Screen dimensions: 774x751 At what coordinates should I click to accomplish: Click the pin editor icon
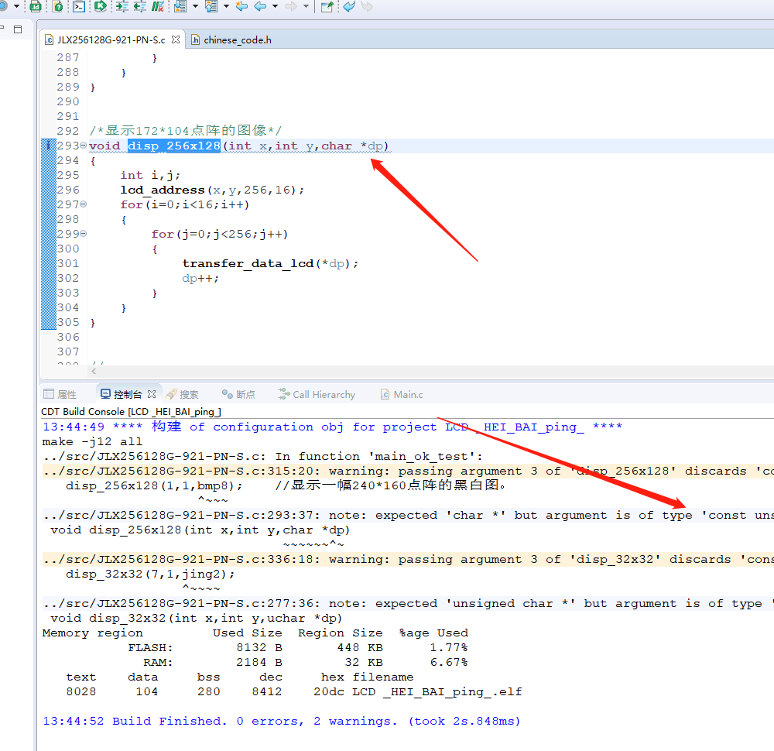(327, 6)
